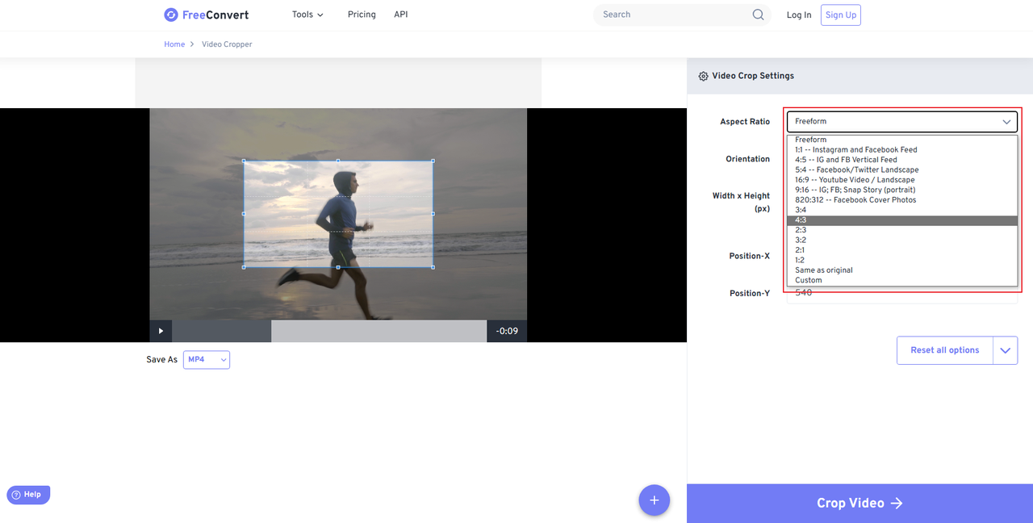Viewport: 1033px width, 523px height.
Task: Click the -0:09 remaining time display
Action: click(507, 331)
